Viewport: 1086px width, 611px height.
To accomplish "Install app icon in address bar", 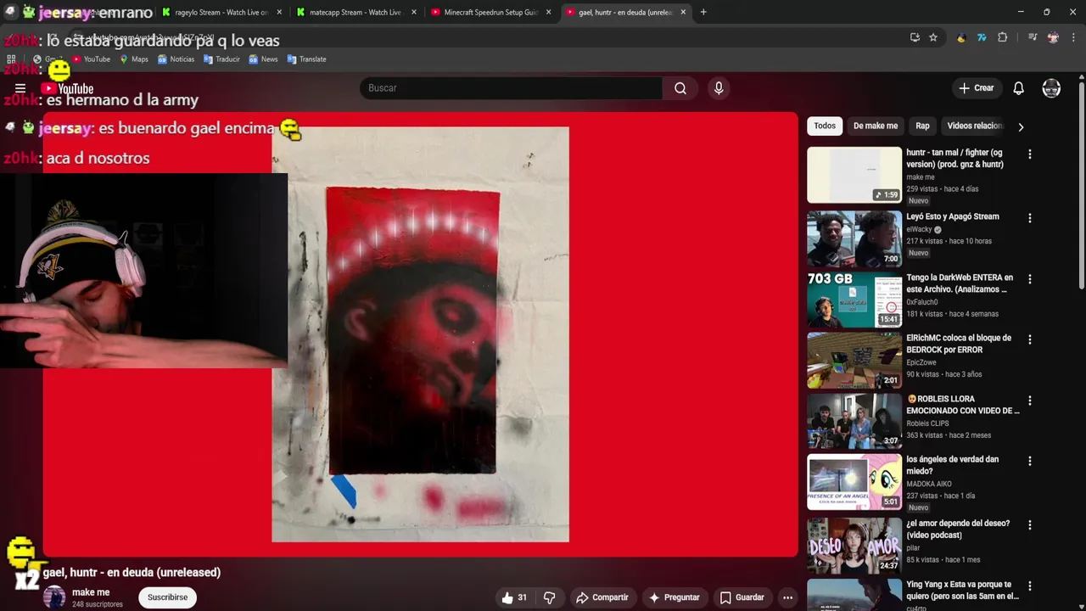I will point(915,37).
